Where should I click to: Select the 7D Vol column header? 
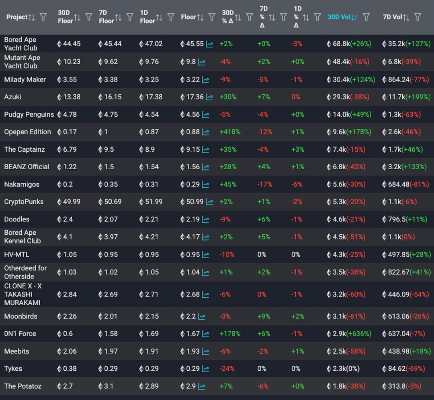click(x=392, y=17)
